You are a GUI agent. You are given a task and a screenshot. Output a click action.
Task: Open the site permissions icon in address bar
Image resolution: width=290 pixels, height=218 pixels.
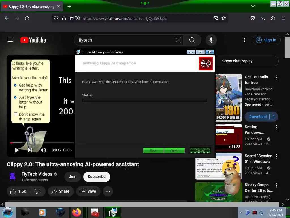(x=72, y=18)
